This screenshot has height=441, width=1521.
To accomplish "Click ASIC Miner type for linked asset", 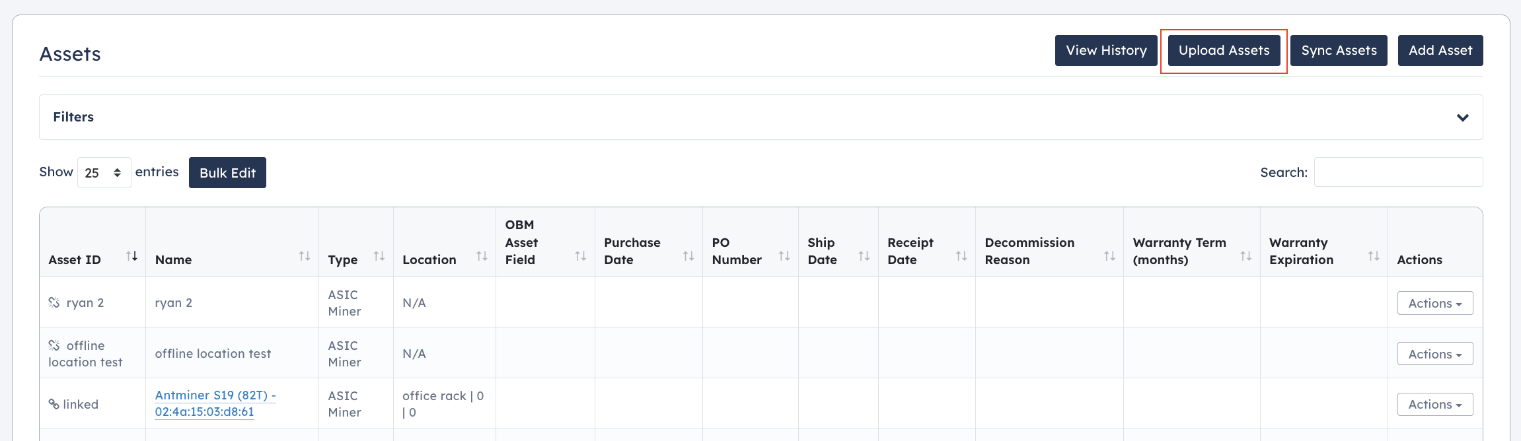I will [x=345, y=404].
